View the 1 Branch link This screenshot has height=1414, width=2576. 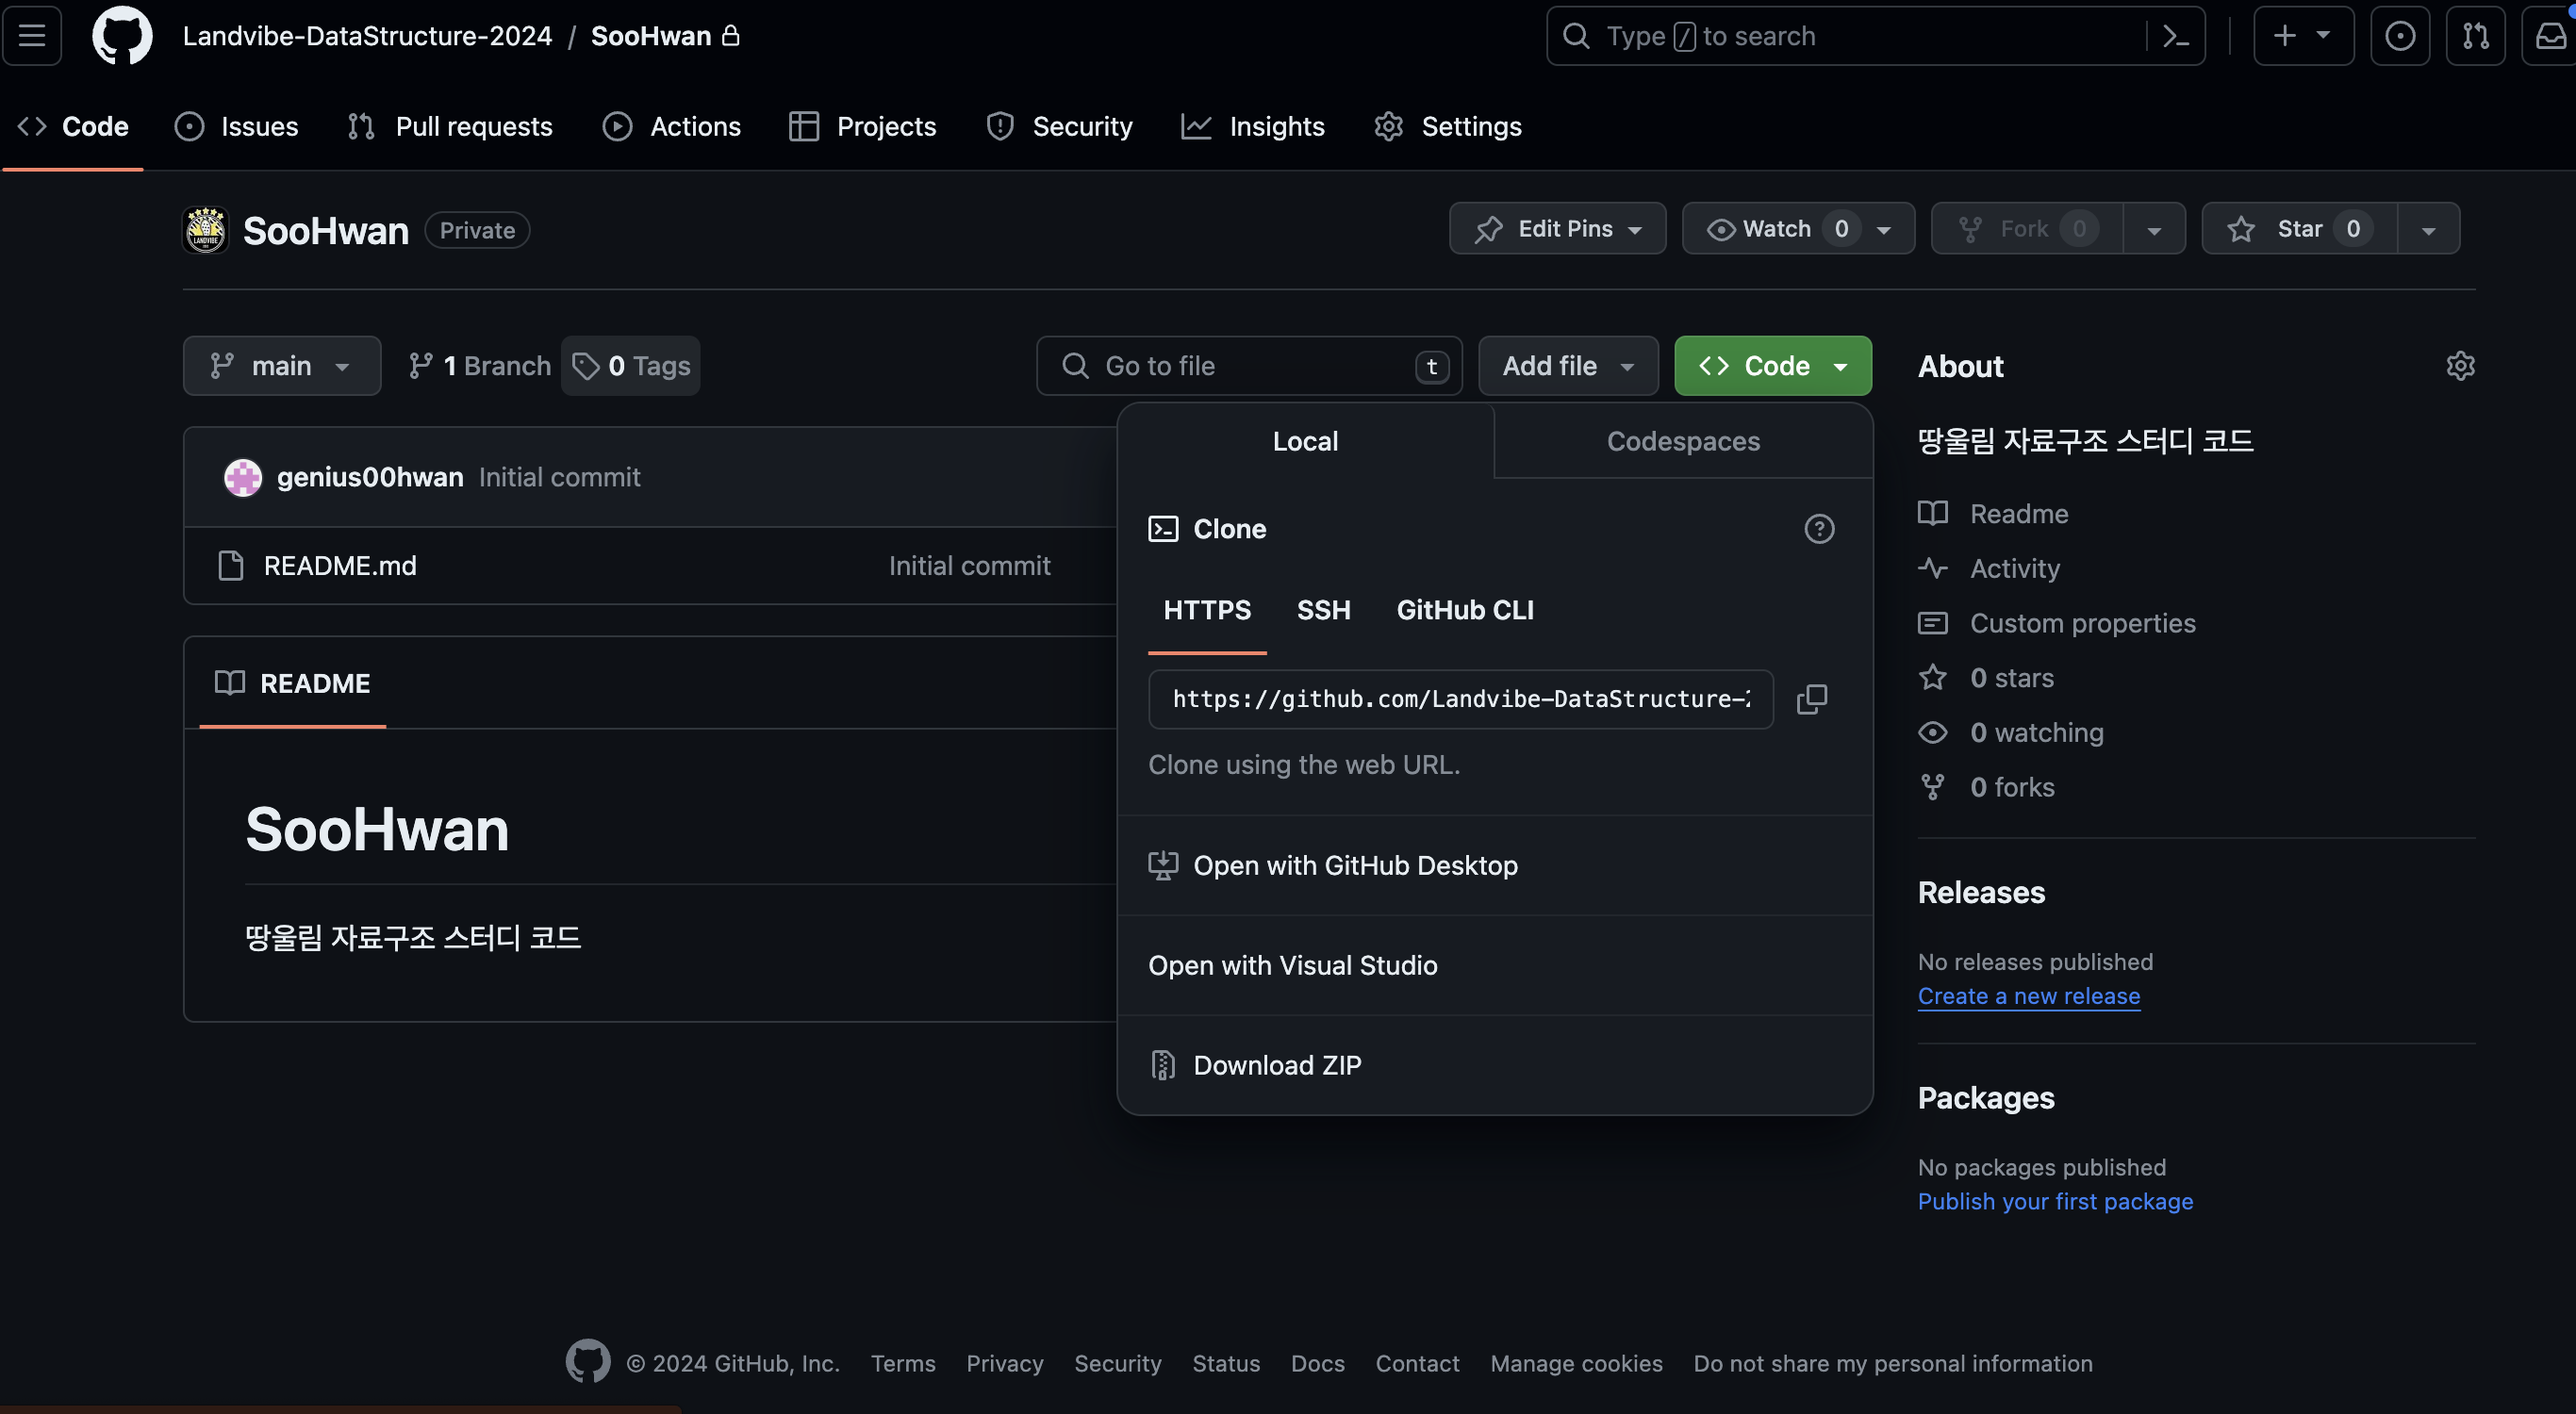click(x=480, y=366)
